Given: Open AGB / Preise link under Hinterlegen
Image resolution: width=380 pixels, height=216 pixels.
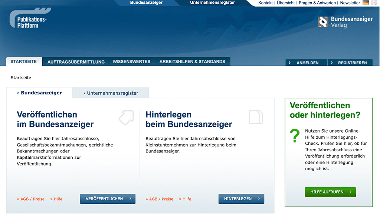Looking at the screenshot, I should tap(160, 199).
